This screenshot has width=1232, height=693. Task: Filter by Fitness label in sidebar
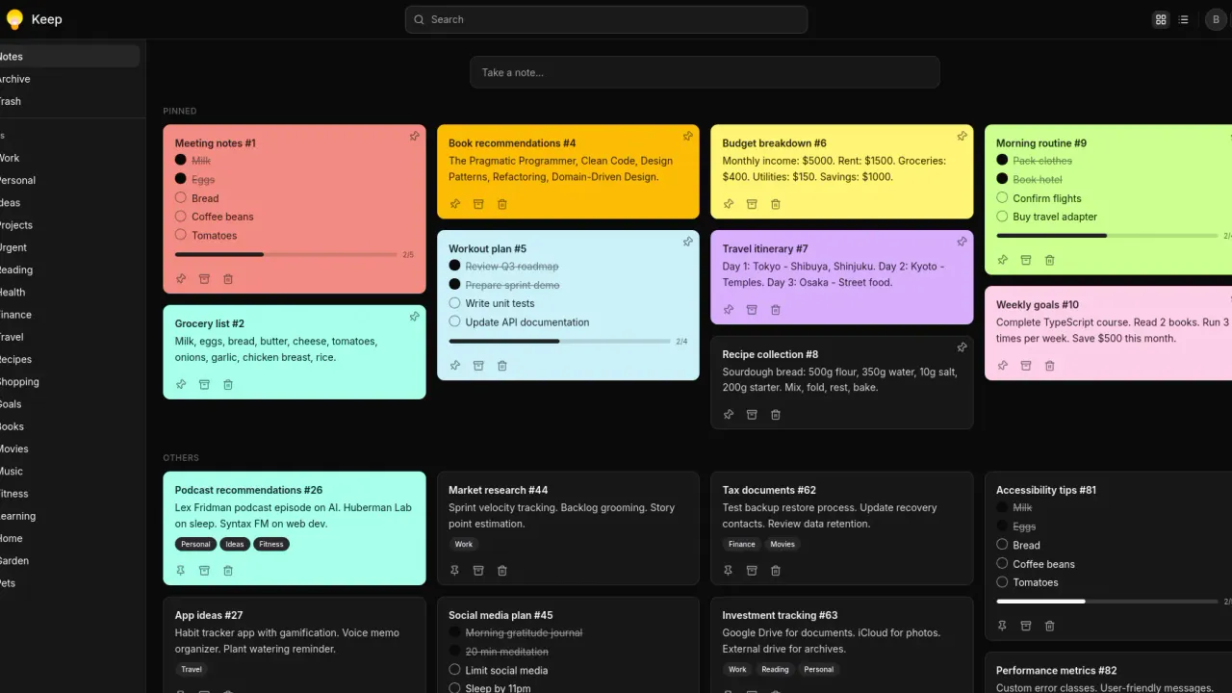(67, 494)
